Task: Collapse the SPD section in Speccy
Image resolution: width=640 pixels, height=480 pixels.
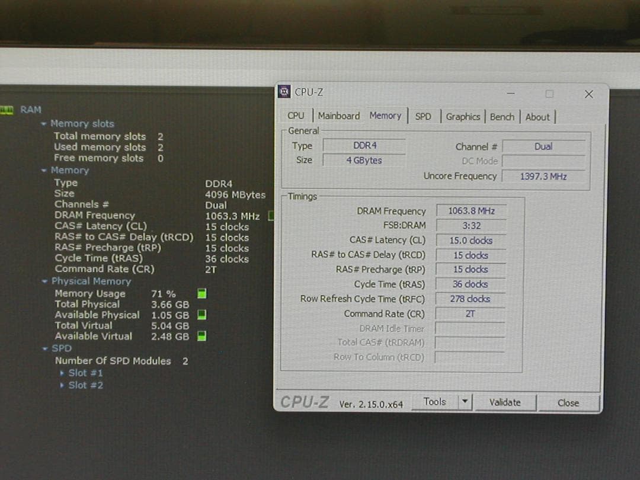Action: [x=44, y=348]
